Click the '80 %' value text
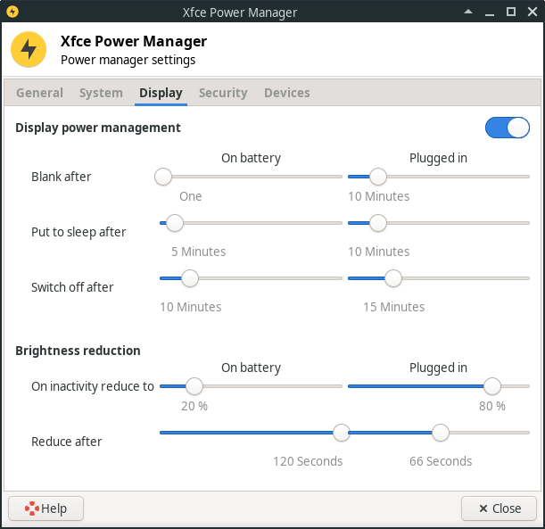Viewport: 545px width, 529px height. pyautogui.click(x=492, y=406)
